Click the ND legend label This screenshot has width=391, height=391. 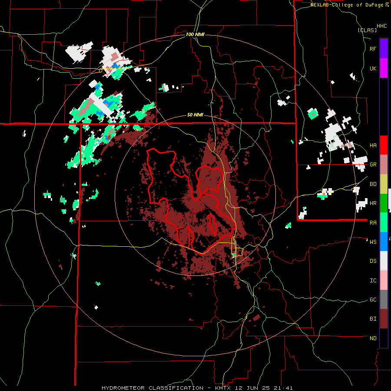pos(373,338)
